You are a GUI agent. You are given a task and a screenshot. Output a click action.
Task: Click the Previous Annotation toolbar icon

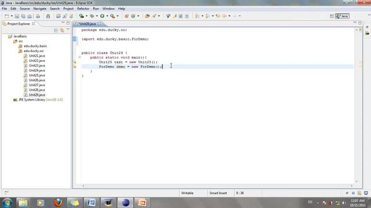pos(208,16)
